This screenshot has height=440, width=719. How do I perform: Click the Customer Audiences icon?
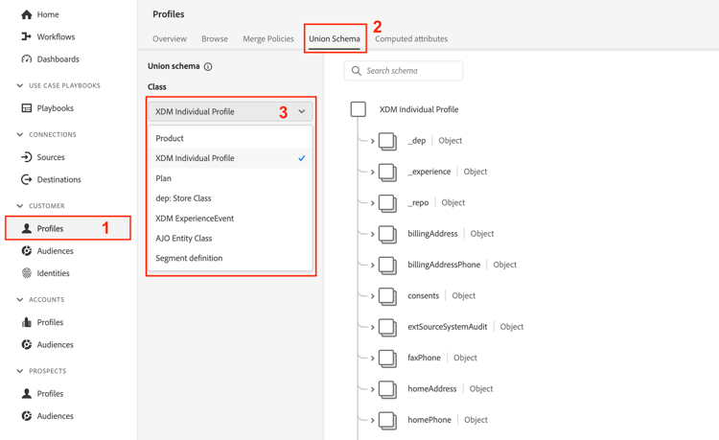(x=27, y=251)
